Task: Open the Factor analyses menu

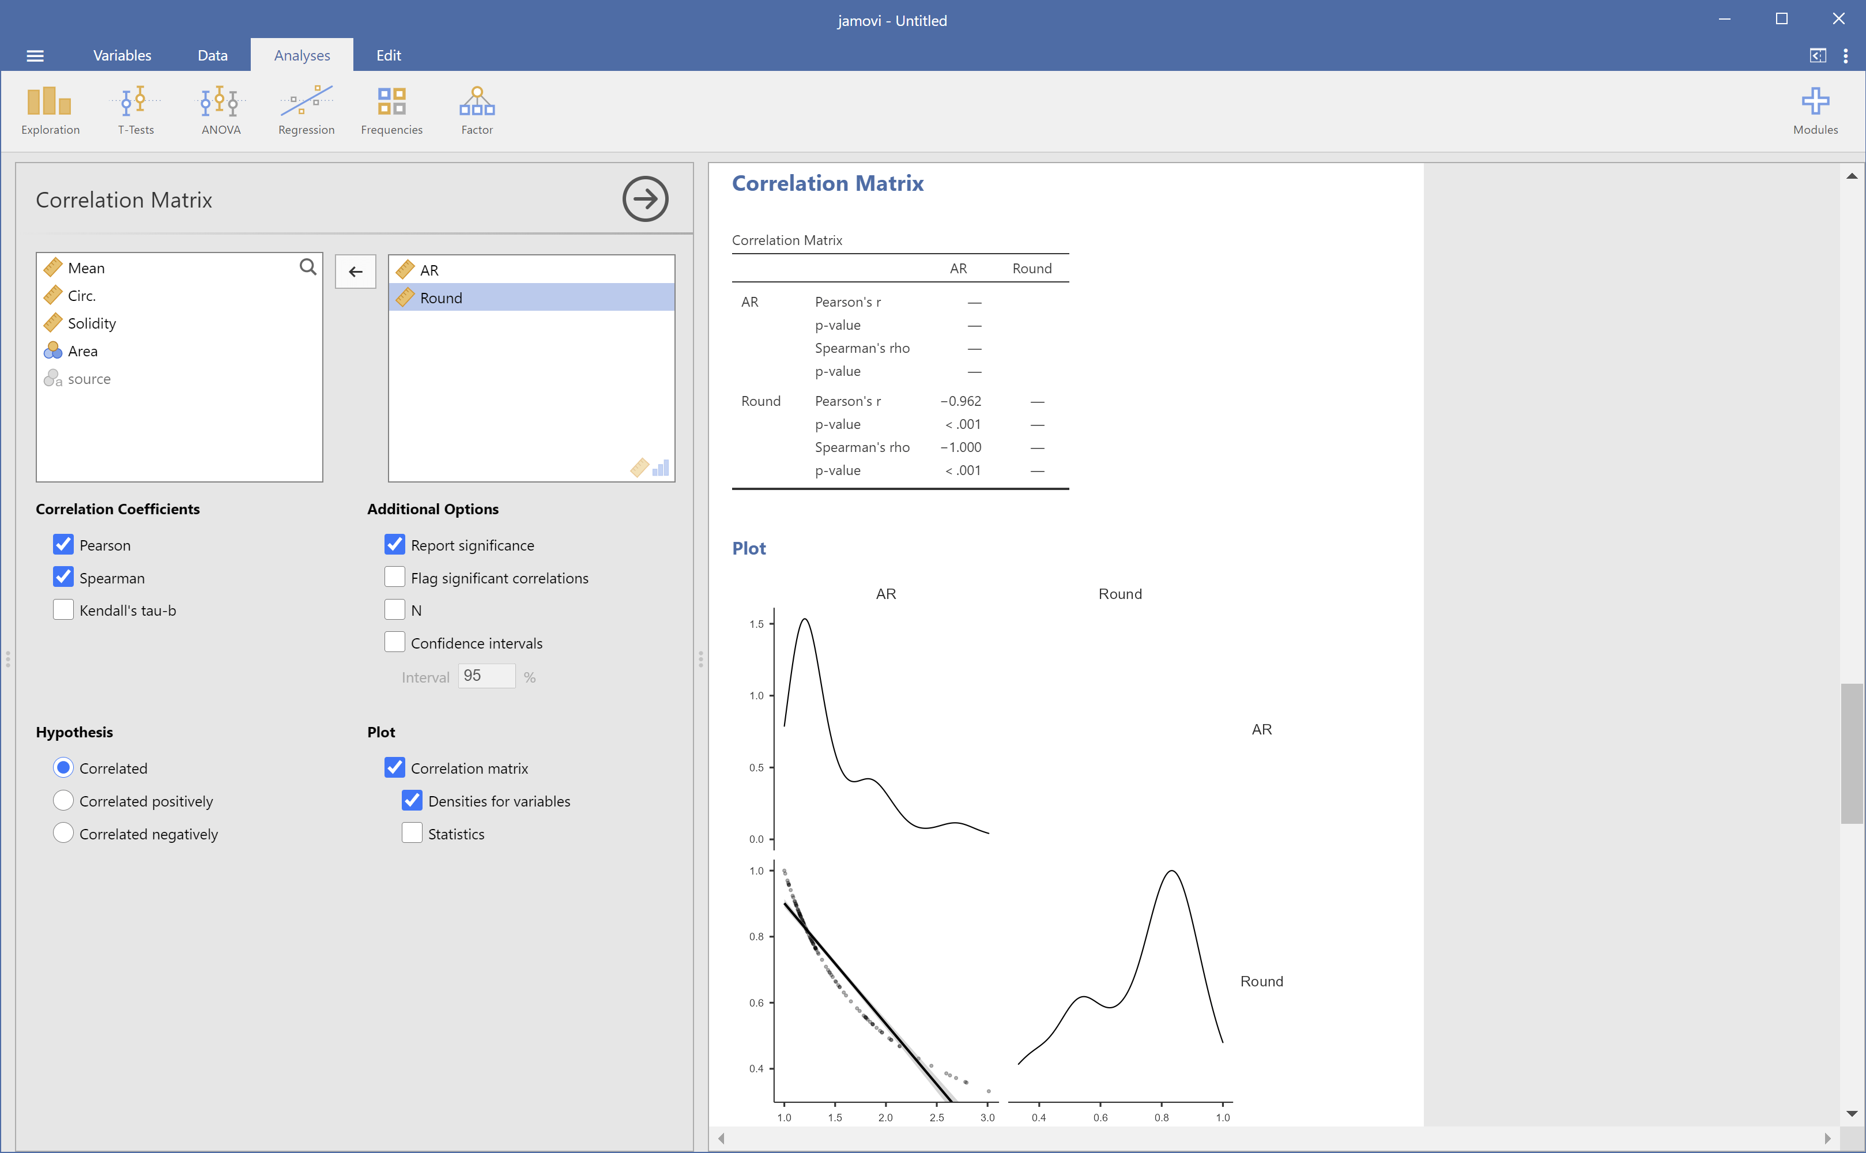Action: point(477,111)
